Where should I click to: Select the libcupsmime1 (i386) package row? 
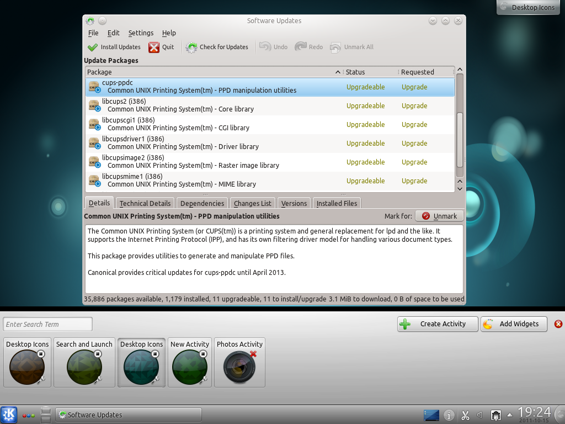[x=270, y=181]
